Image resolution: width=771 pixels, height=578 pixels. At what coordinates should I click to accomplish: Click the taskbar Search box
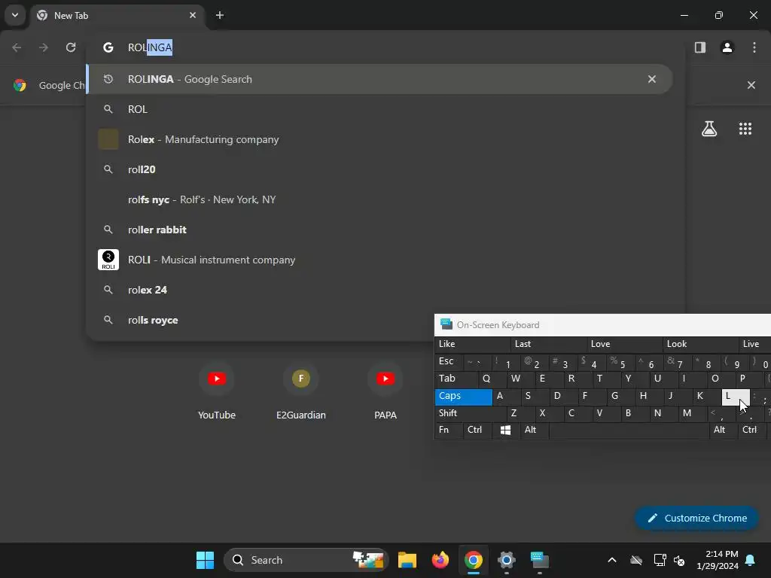[x=306, y=560]
